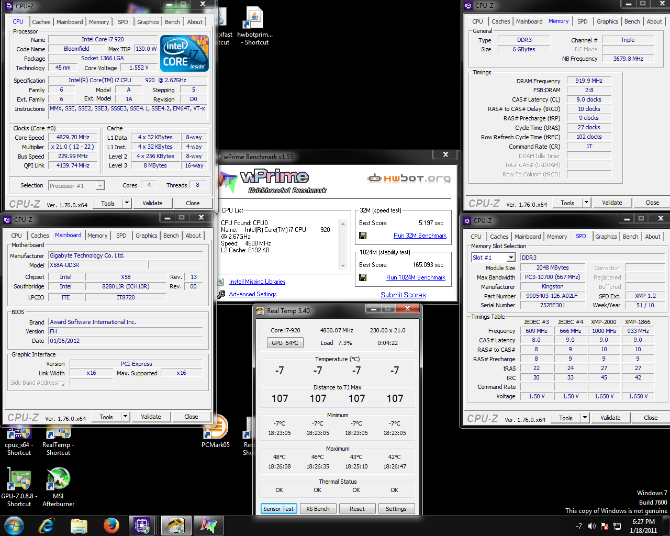
Task: Click the Real Temp 3.40 title bar icon
Action: [x=260, y=311]
